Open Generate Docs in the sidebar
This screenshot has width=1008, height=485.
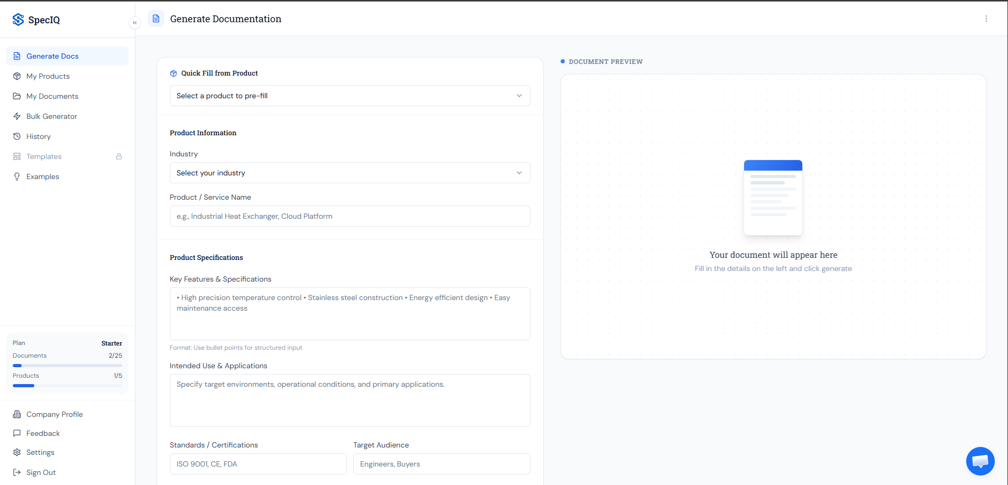pyautogui.click(x=67, y=56)
